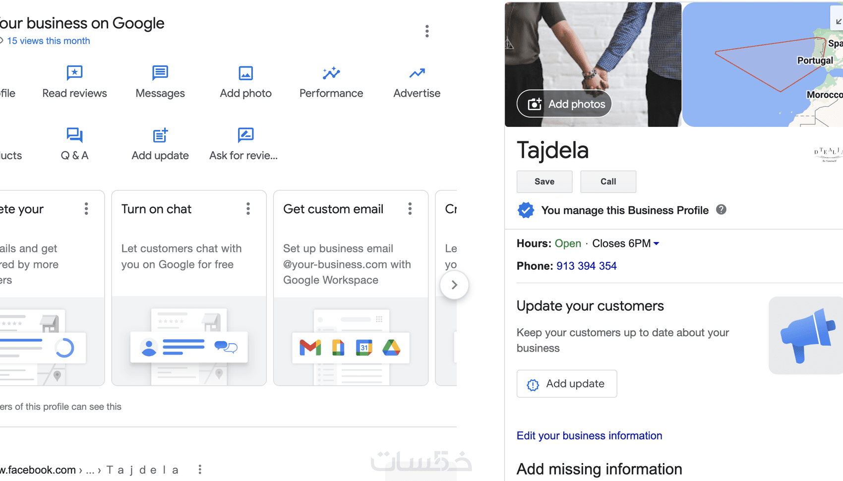Open business panel three-dot menu
This screenshot has height=481, width=843.
click(x=426, y=31)
